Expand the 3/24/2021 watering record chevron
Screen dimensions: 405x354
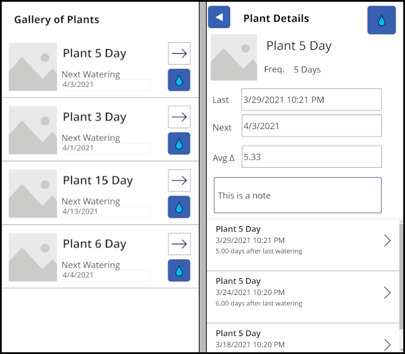coord(387,293)
